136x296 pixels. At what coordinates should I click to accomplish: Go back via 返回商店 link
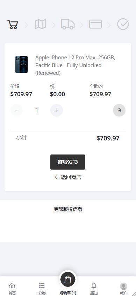click(x=68, y=177)
